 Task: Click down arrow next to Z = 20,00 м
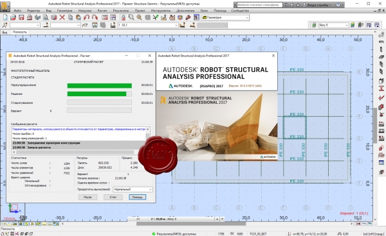[x=223, y=219]
